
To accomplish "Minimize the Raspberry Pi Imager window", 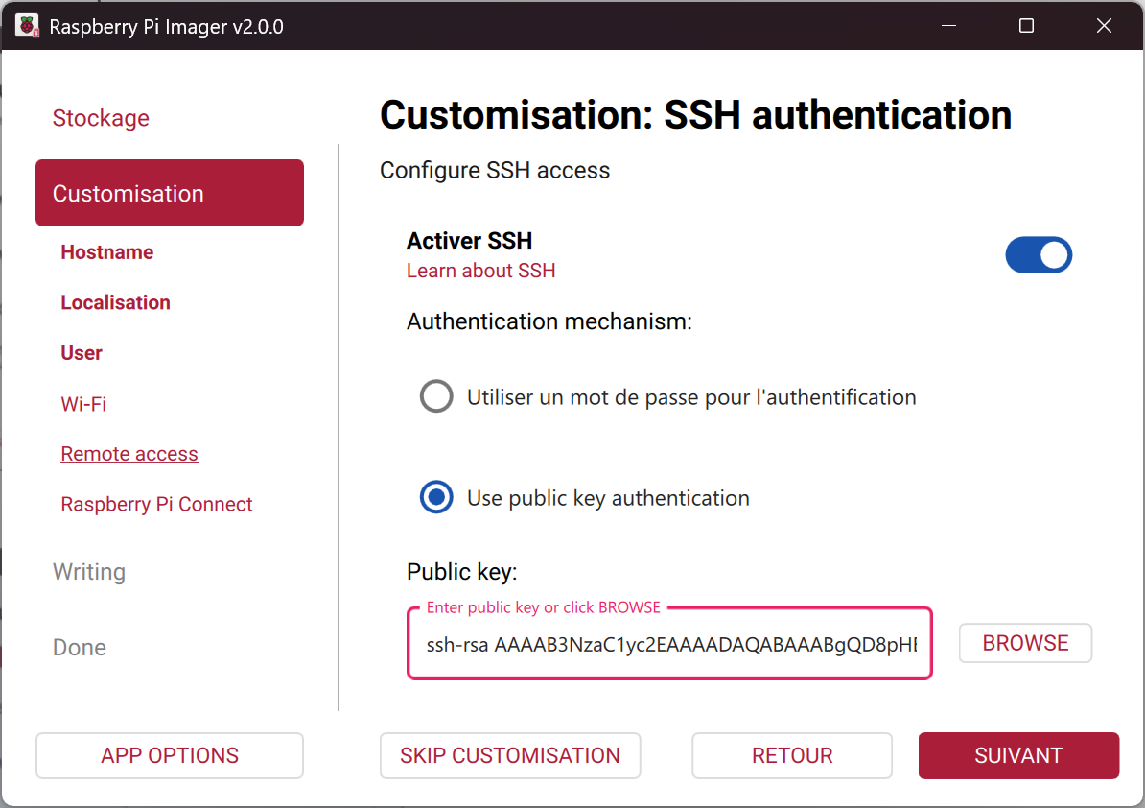I will pos(949,26).
